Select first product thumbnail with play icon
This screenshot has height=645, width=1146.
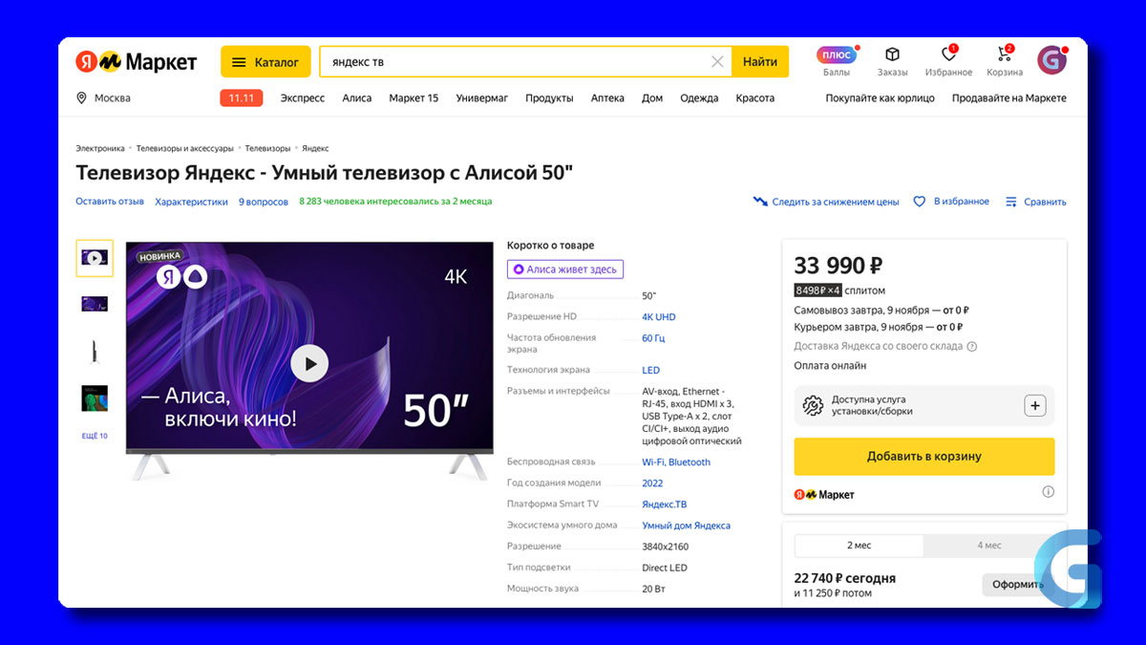pyautogui.click(x=95, y=258)
